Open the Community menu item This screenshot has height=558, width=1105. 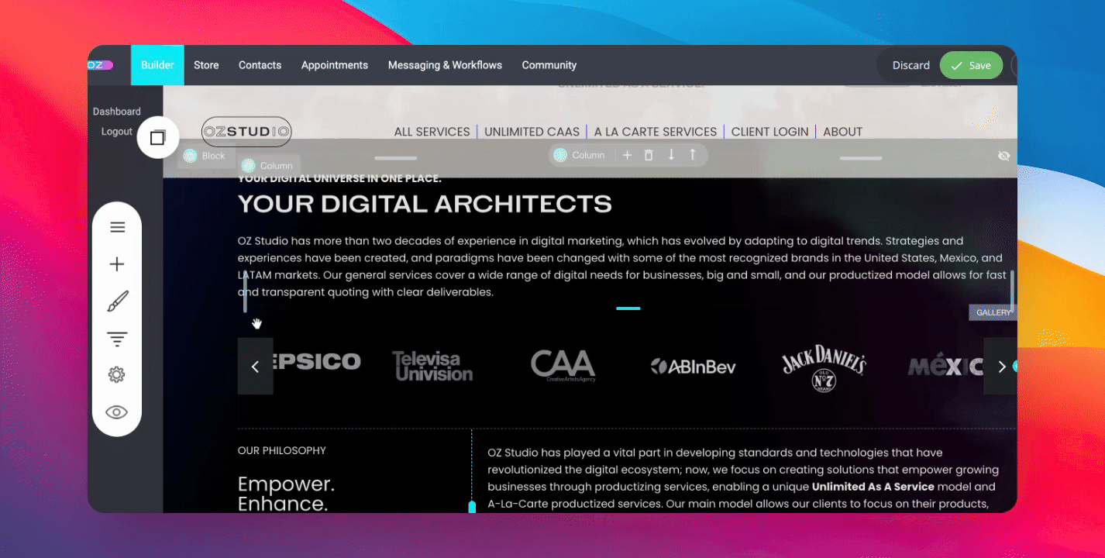tap(549, 65)
